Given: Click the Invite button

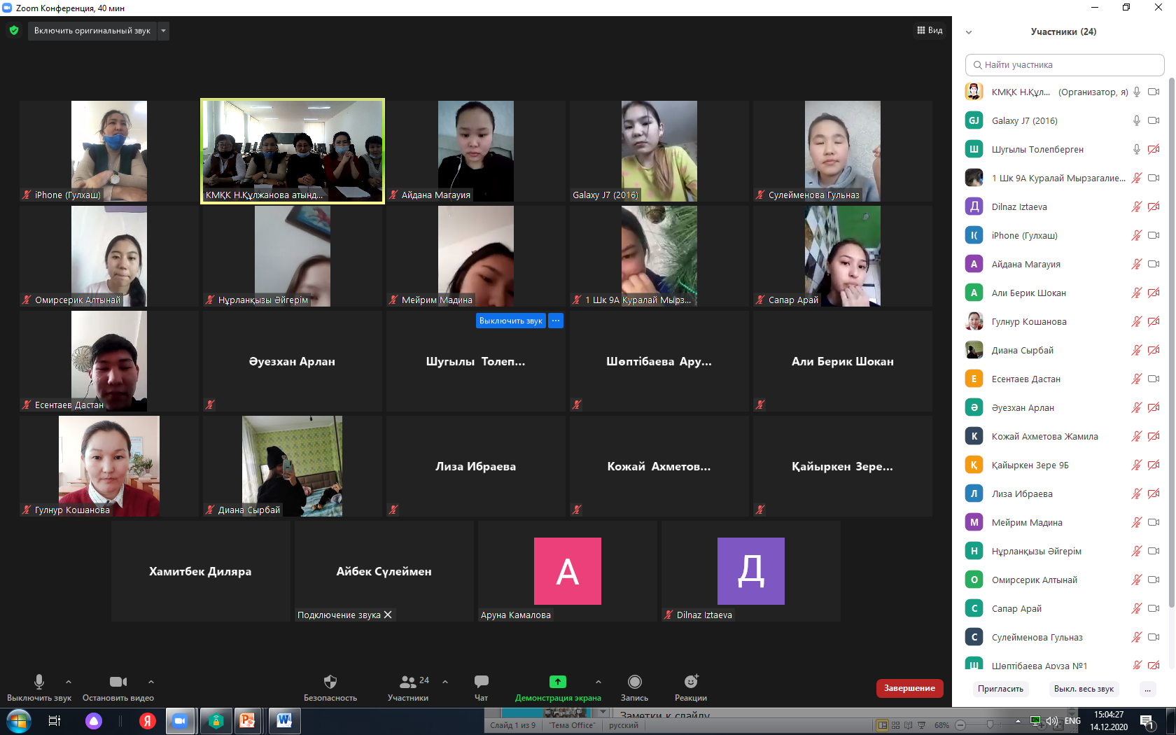Looking at the screenshot, I should point(1000,689).
